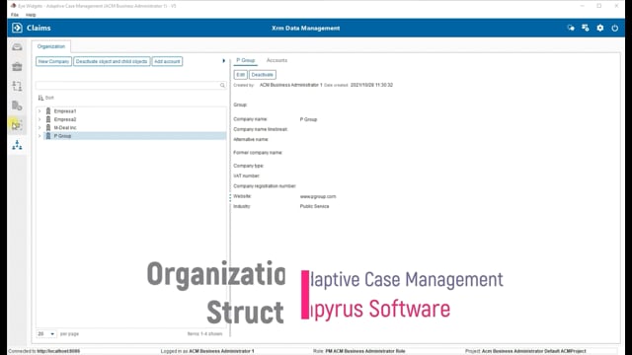
Task: Switch to the Accounts tab
Action: pos(276,60)
